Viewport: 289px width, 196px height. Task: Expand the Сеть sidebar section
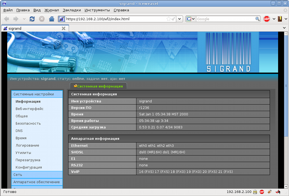[18, 174]
